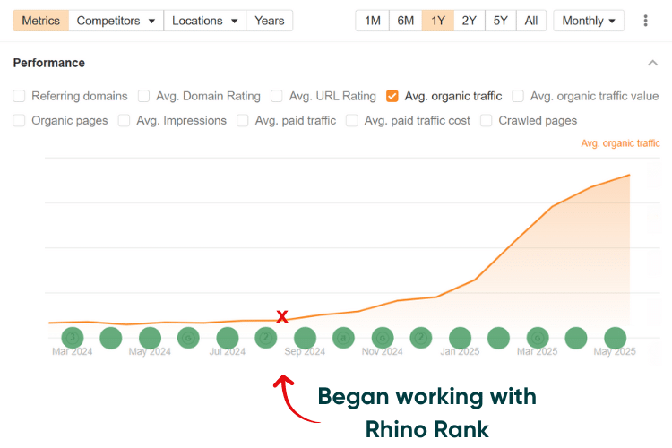
Task: Click the Mar 2024 green update marker
Action: pos(73,338)
